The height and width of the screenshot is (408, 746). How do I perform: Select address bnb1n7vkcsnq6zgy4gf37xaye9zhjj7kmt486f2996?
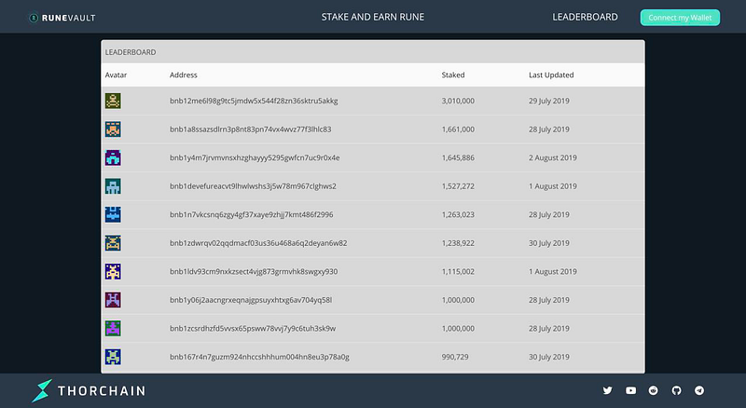[x=251, y=214]
